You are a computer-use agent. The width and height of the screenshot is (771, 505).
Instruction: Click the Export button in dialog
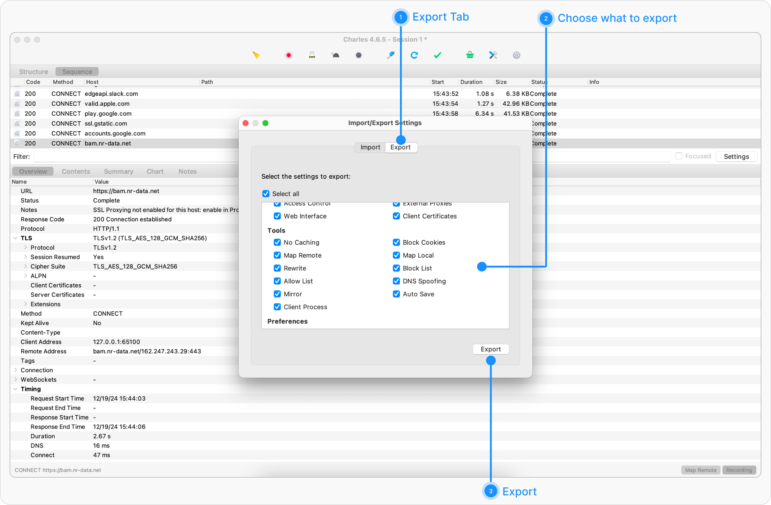tap(491, 349)
